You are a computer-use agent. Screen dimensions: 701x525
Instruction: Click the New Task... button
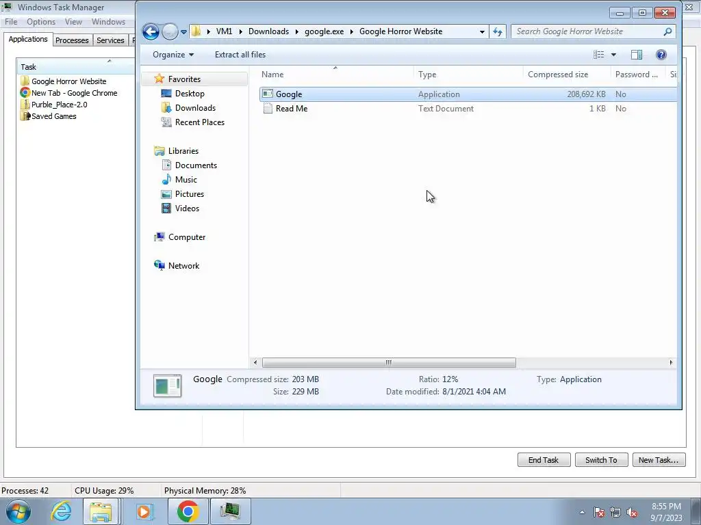point(659,460)
